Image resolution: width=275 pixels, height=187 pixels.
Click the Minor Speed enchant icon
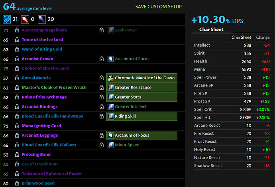point(110,145)
